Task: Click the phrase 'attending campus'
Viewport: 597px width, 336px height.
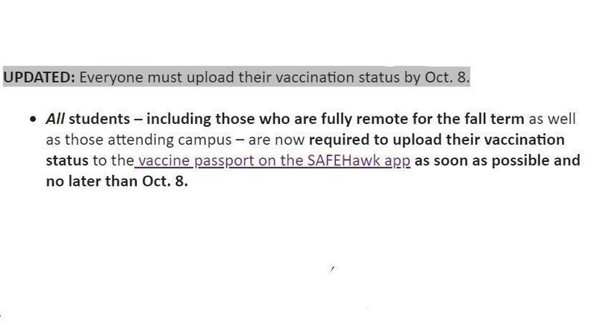Action: tap(169, 140)
